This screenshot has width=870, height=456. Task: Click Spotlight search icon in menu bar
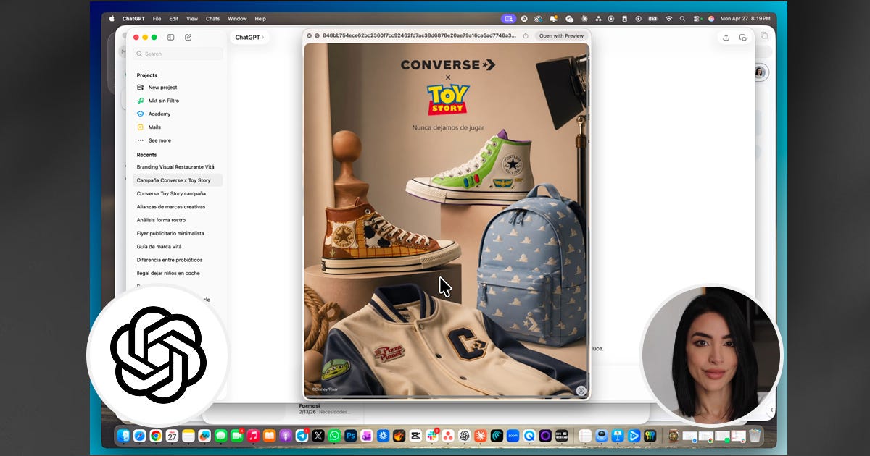tap(683, 18)
